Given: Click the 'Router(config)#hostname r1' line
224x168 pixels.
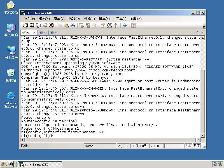Looking at the screenshot, I should [50, 129].
